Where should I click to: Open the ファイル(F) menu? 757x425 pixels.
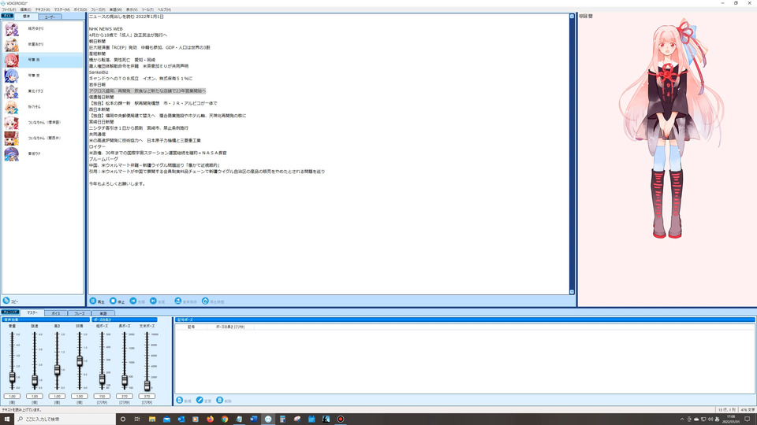click(9, 9)
